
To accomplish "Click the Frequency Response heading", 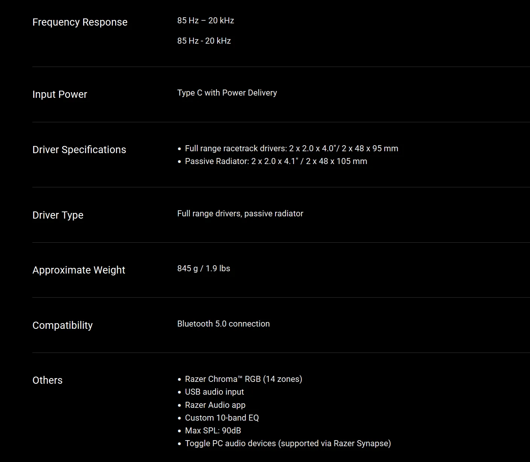I will (x=80, y=22).
